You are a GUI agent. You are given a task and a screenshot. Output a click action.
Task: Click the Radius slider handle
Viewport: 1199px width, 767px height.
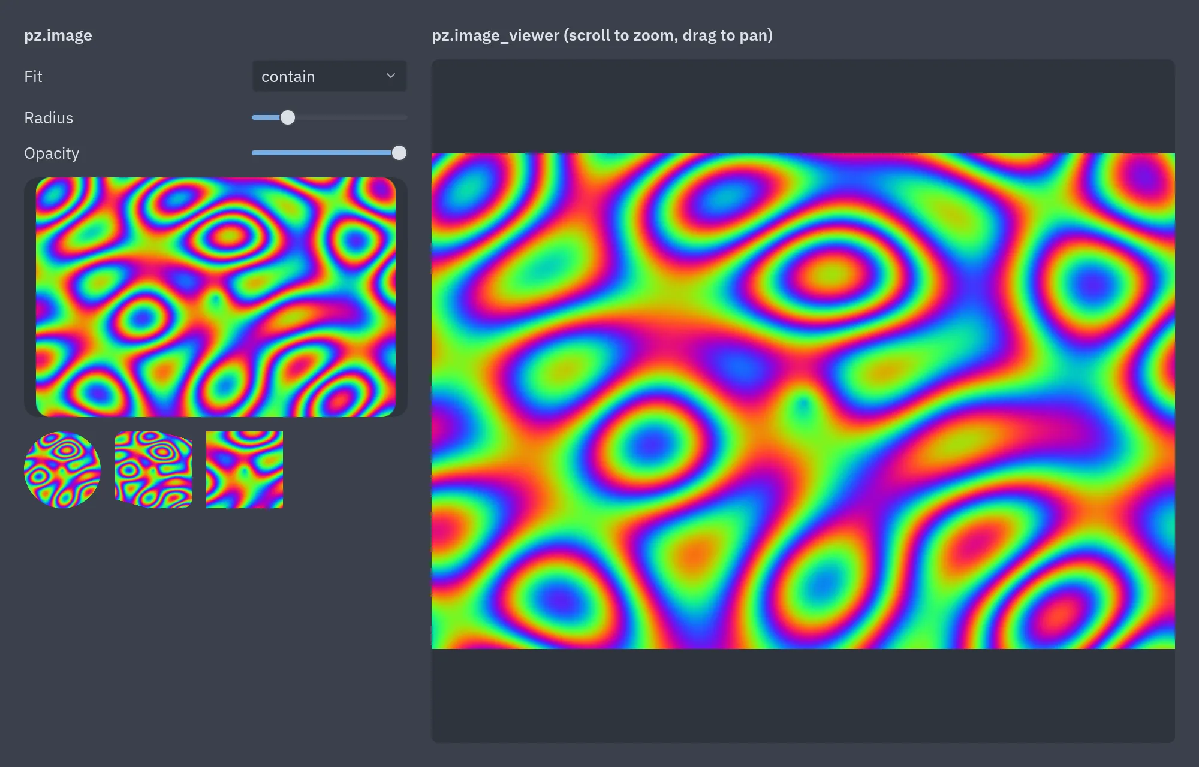[x=288, y=117]
